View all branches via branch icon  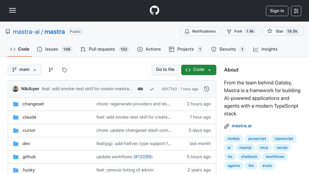(x=51, y=70)
